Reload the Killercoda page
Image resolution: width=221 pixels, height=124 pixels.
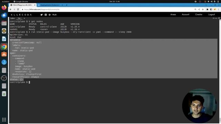coord(18,9)
